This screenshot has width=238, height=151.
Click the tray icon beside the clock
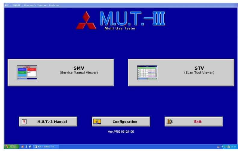pyautogui.click(x=229, y=147)
